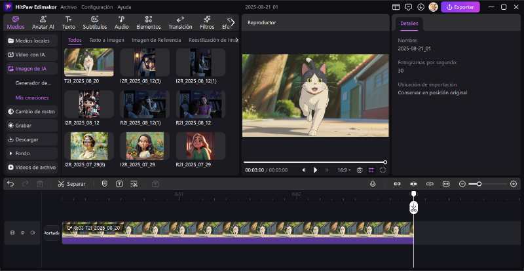The width and height of the screenshot is (524, 271).
Task: Open the Audio tool
Action: tap(122, 23)
